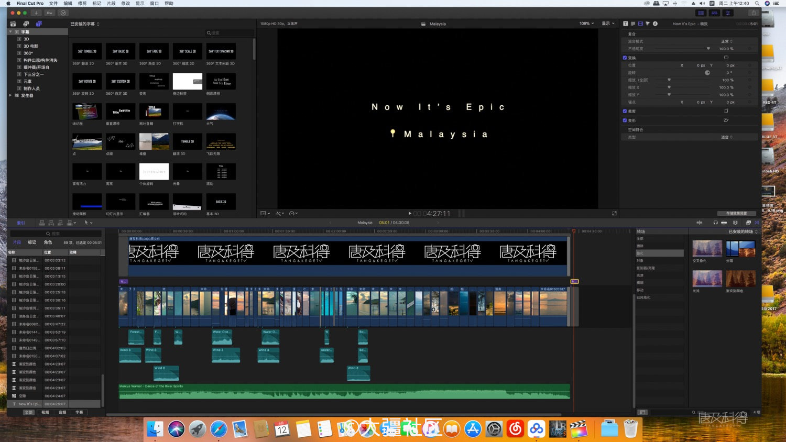Collapse the 字幕 titles category triangle
786x442 pixels.
(x=10, y=32)
